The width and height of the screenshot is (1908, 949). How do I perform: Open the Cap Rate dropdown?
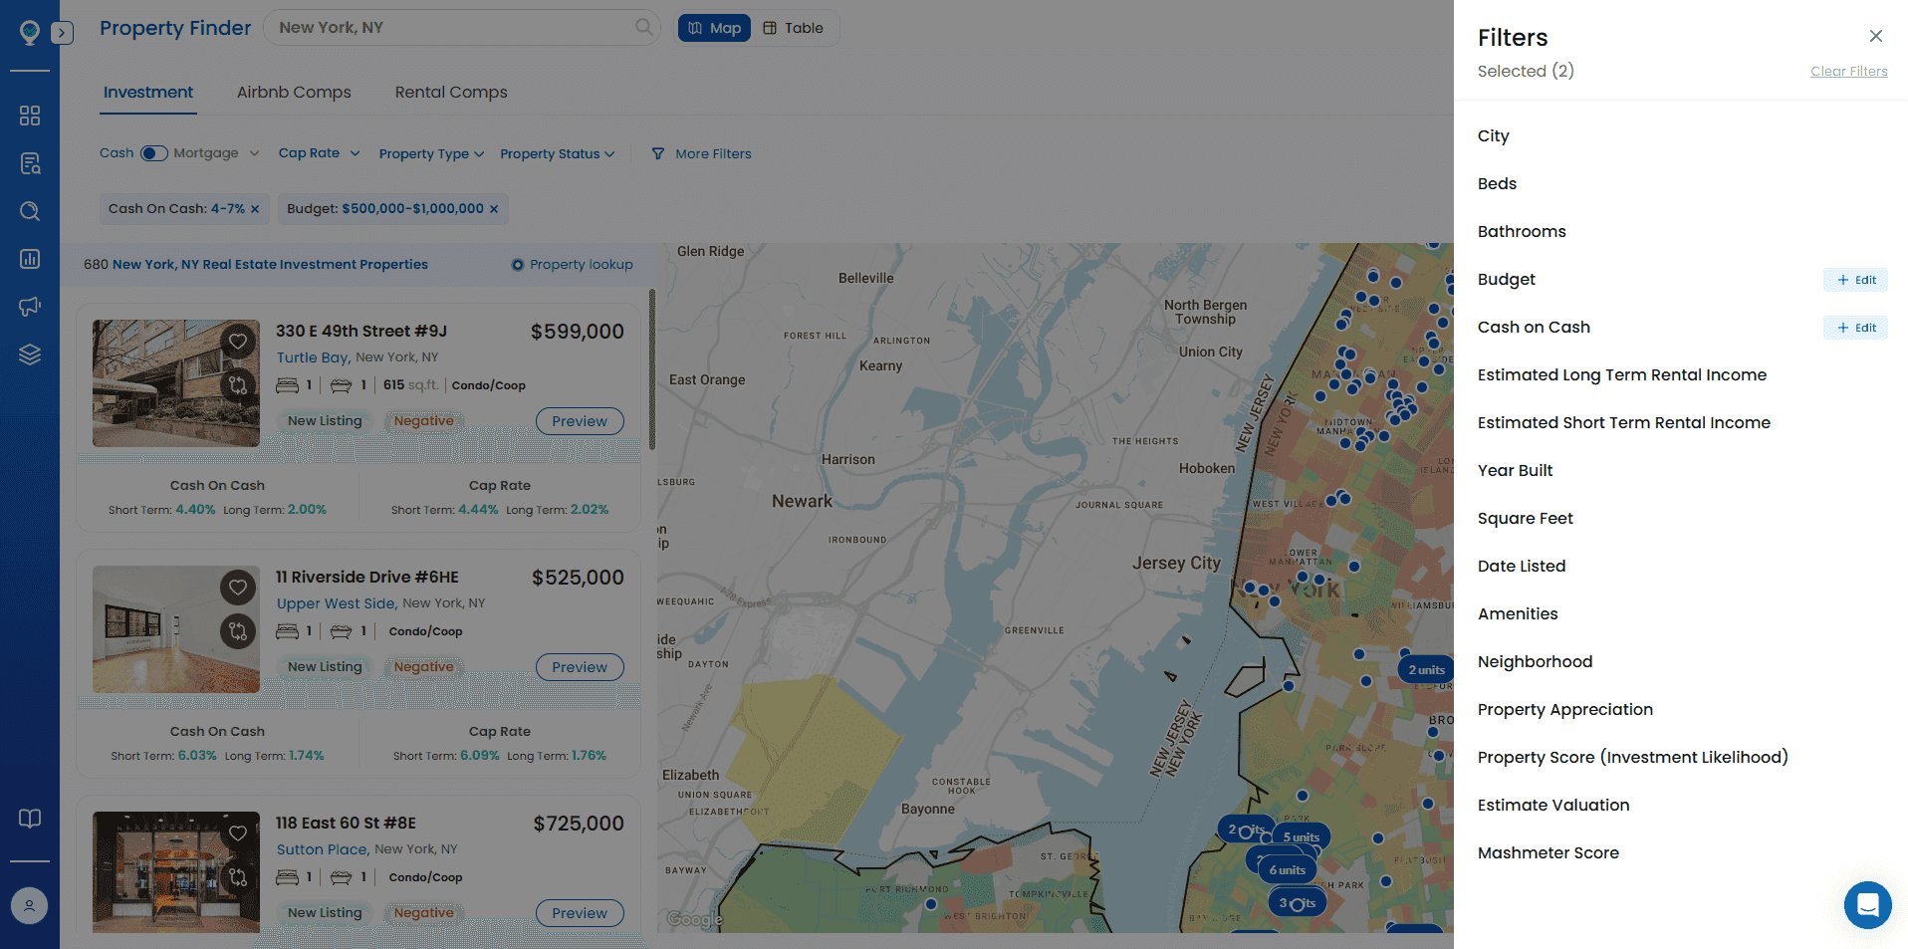click(x=319, y=153)
